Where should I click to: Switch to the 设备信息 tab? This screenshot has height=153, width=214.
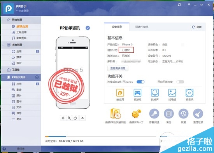117,27
